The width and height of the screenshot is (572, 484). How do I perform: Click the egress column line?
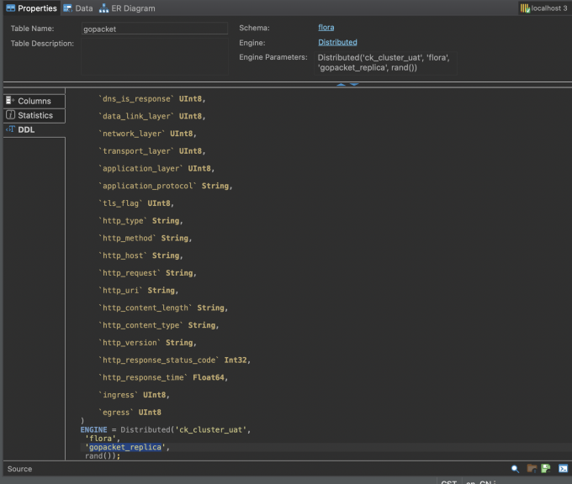[130, 413]
